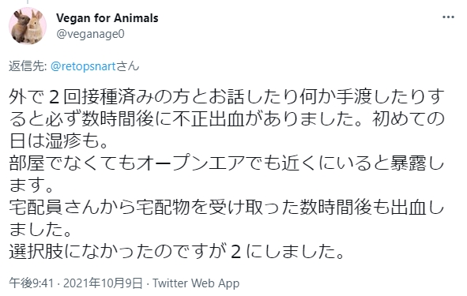Open the rabbit profile avatar
This screenshot has height=296, width=467.
28,26
